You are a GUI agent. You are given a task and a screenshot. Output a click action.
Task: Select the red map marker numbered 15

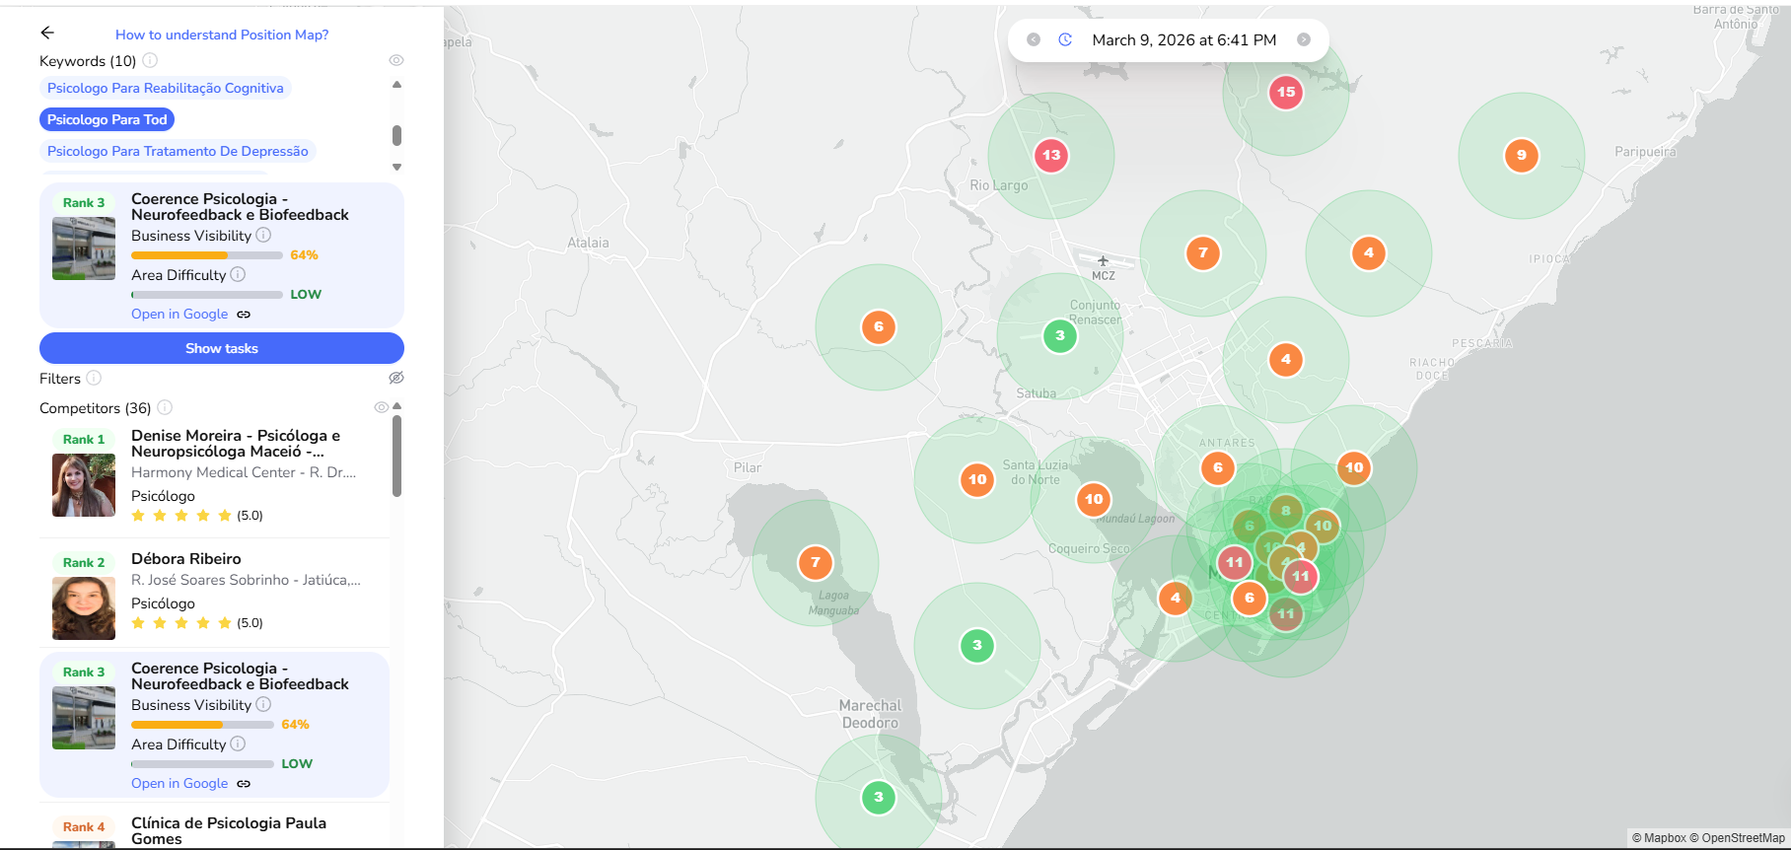pyautogui.click(x=1286, y=92)
